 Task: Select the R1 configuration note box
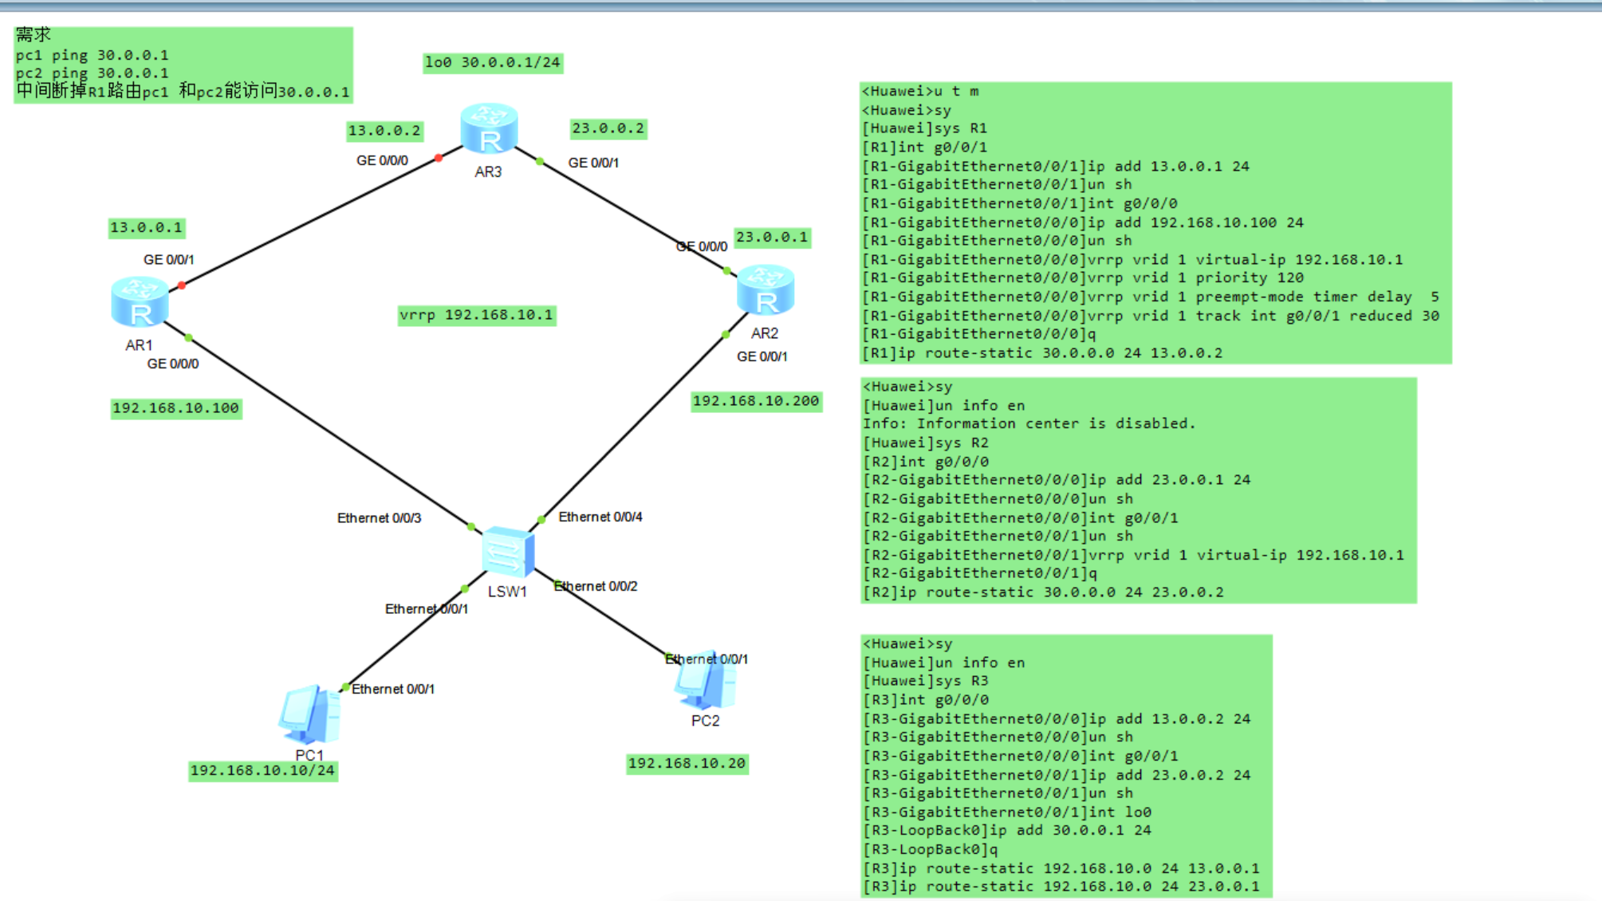pyautogui.click(x=1155, y=222)
